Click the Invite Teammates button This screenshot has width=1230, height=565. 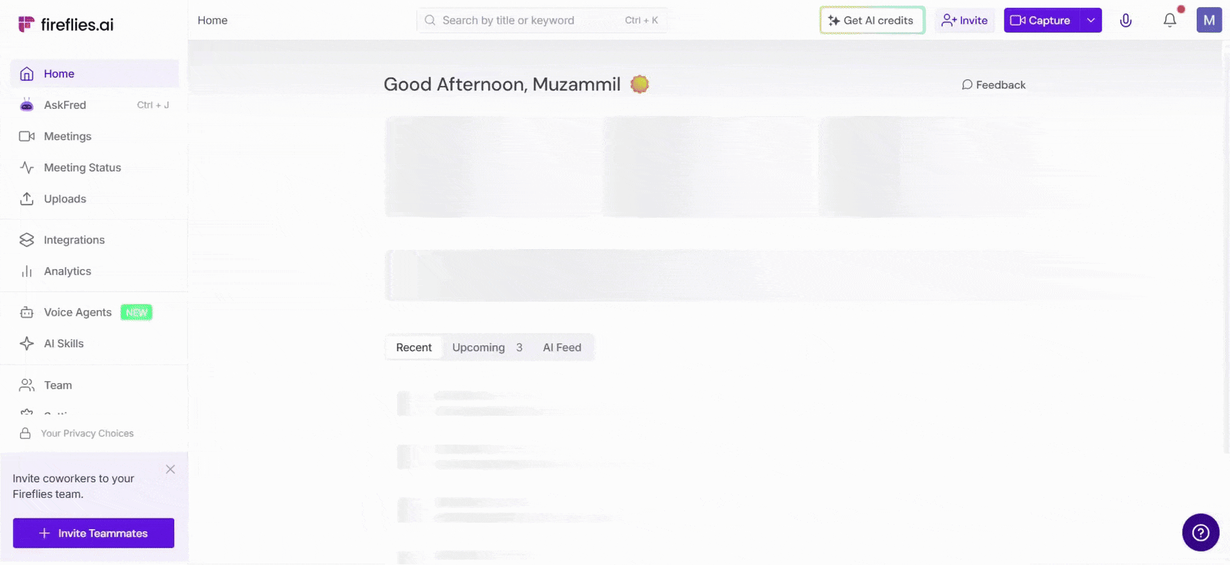[94, 533]
